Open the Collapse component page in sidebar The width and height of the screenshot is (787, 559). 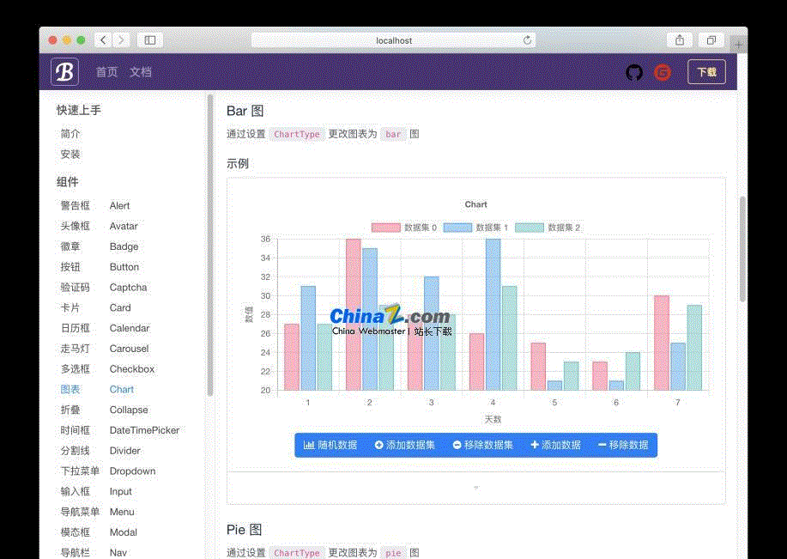129,410
